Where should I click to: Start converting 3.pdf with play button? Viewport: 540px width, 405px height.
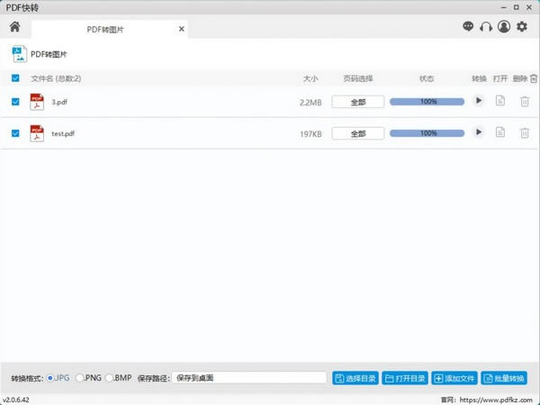point(479,101)
